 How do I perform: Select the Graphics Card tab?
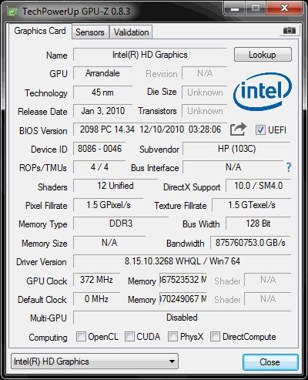coord(40,31)
